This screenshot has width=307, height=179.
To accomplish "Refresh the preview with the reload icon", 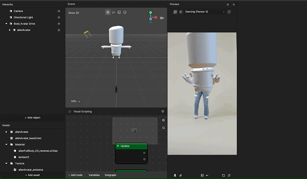I will [229, 12].
